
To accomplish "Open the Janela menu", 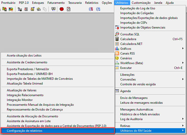I will pyautogui.click(x=158, y=3).
